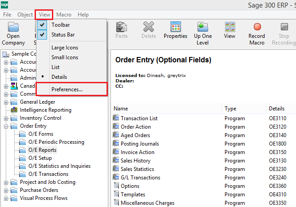This screenshot has height=207, width=296.
Task: Click the OE1800 details cell
Action: tap(277, 144)
